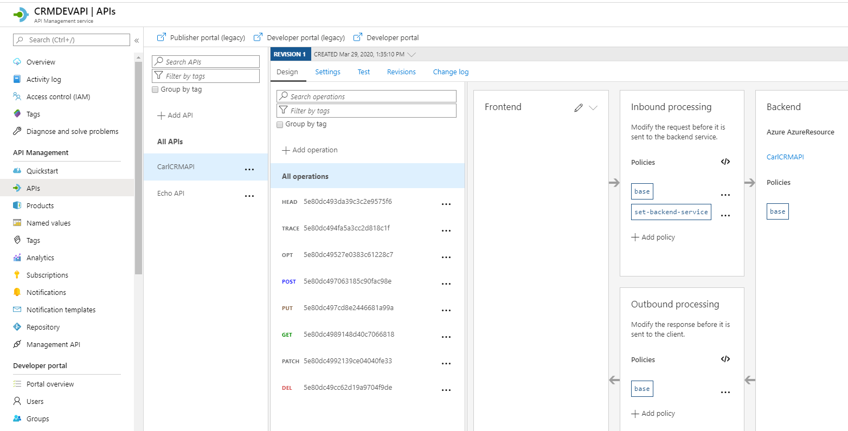
Task: Open Named values icon
Action: click(17, 223)
